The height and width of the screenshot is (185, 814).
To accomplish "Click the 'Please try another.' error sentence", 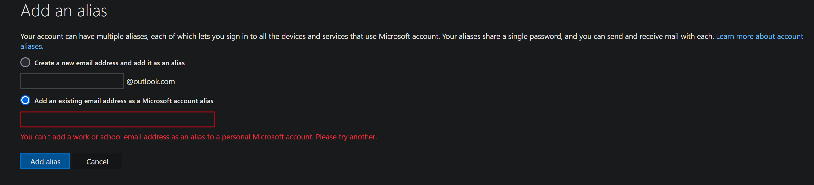I will pos(346,137).
